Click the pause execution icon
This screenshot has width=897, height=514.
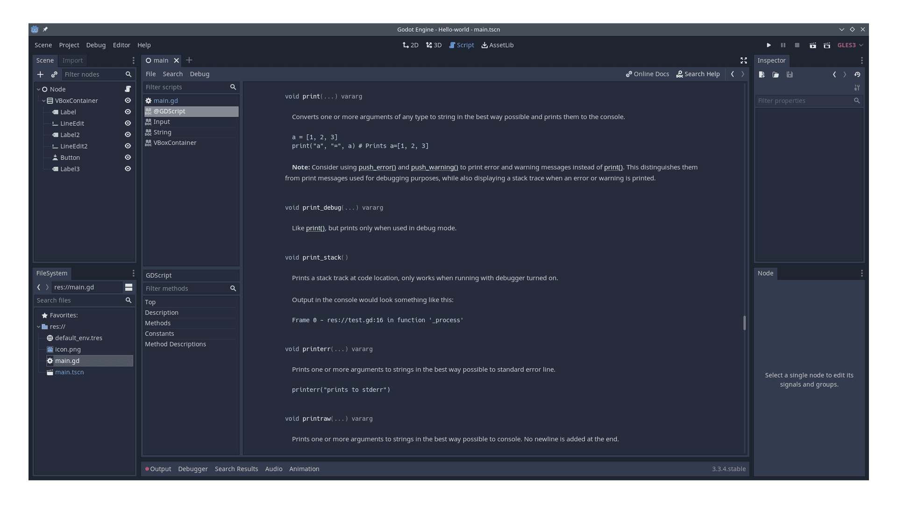(783, 44)
